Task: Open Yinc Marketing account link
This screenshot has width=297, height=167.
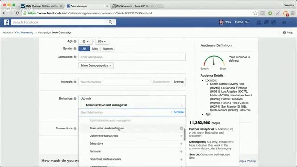Action: (x=24, y=32)
